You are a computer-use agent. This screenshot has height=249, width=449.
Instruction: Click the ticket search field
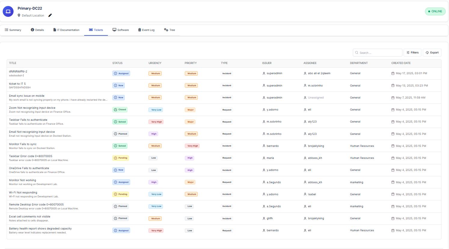pos(377,53)
